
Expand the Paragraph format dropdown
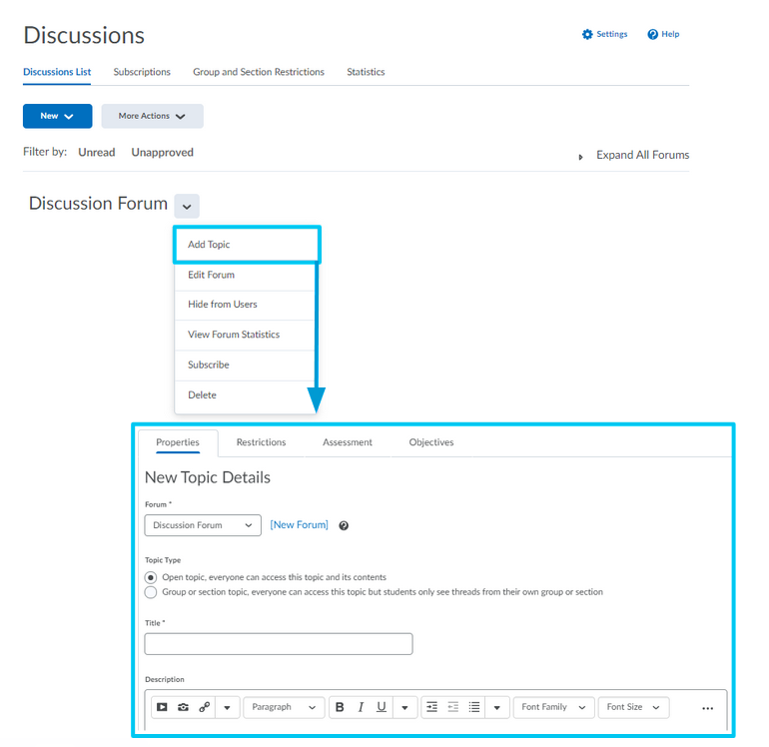pyautogui.click(x=284, y=707)
